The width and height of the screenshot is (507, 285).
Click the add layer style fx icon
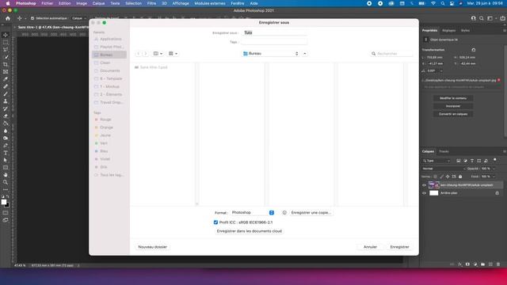[459, 264]
